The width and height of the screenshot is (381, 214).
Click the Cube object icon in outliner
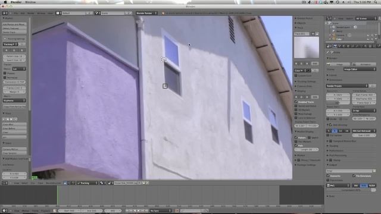tap(334, 39)
